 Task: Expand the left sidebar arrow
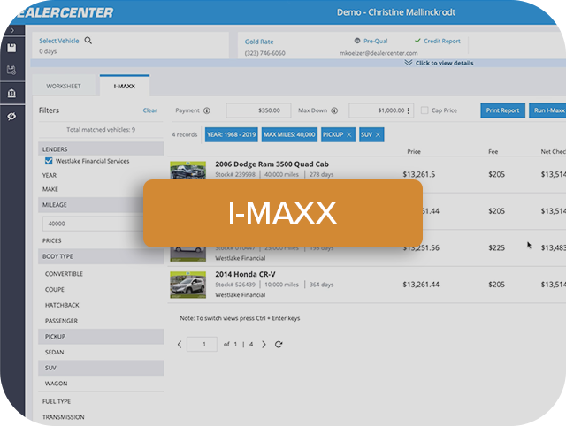point(12,30)
